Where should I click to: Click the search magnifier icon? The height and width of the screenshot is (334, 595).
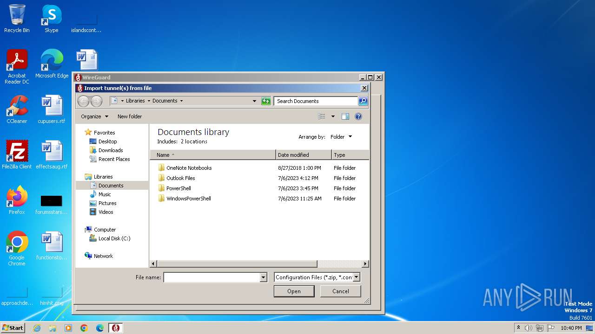(363, 101)
